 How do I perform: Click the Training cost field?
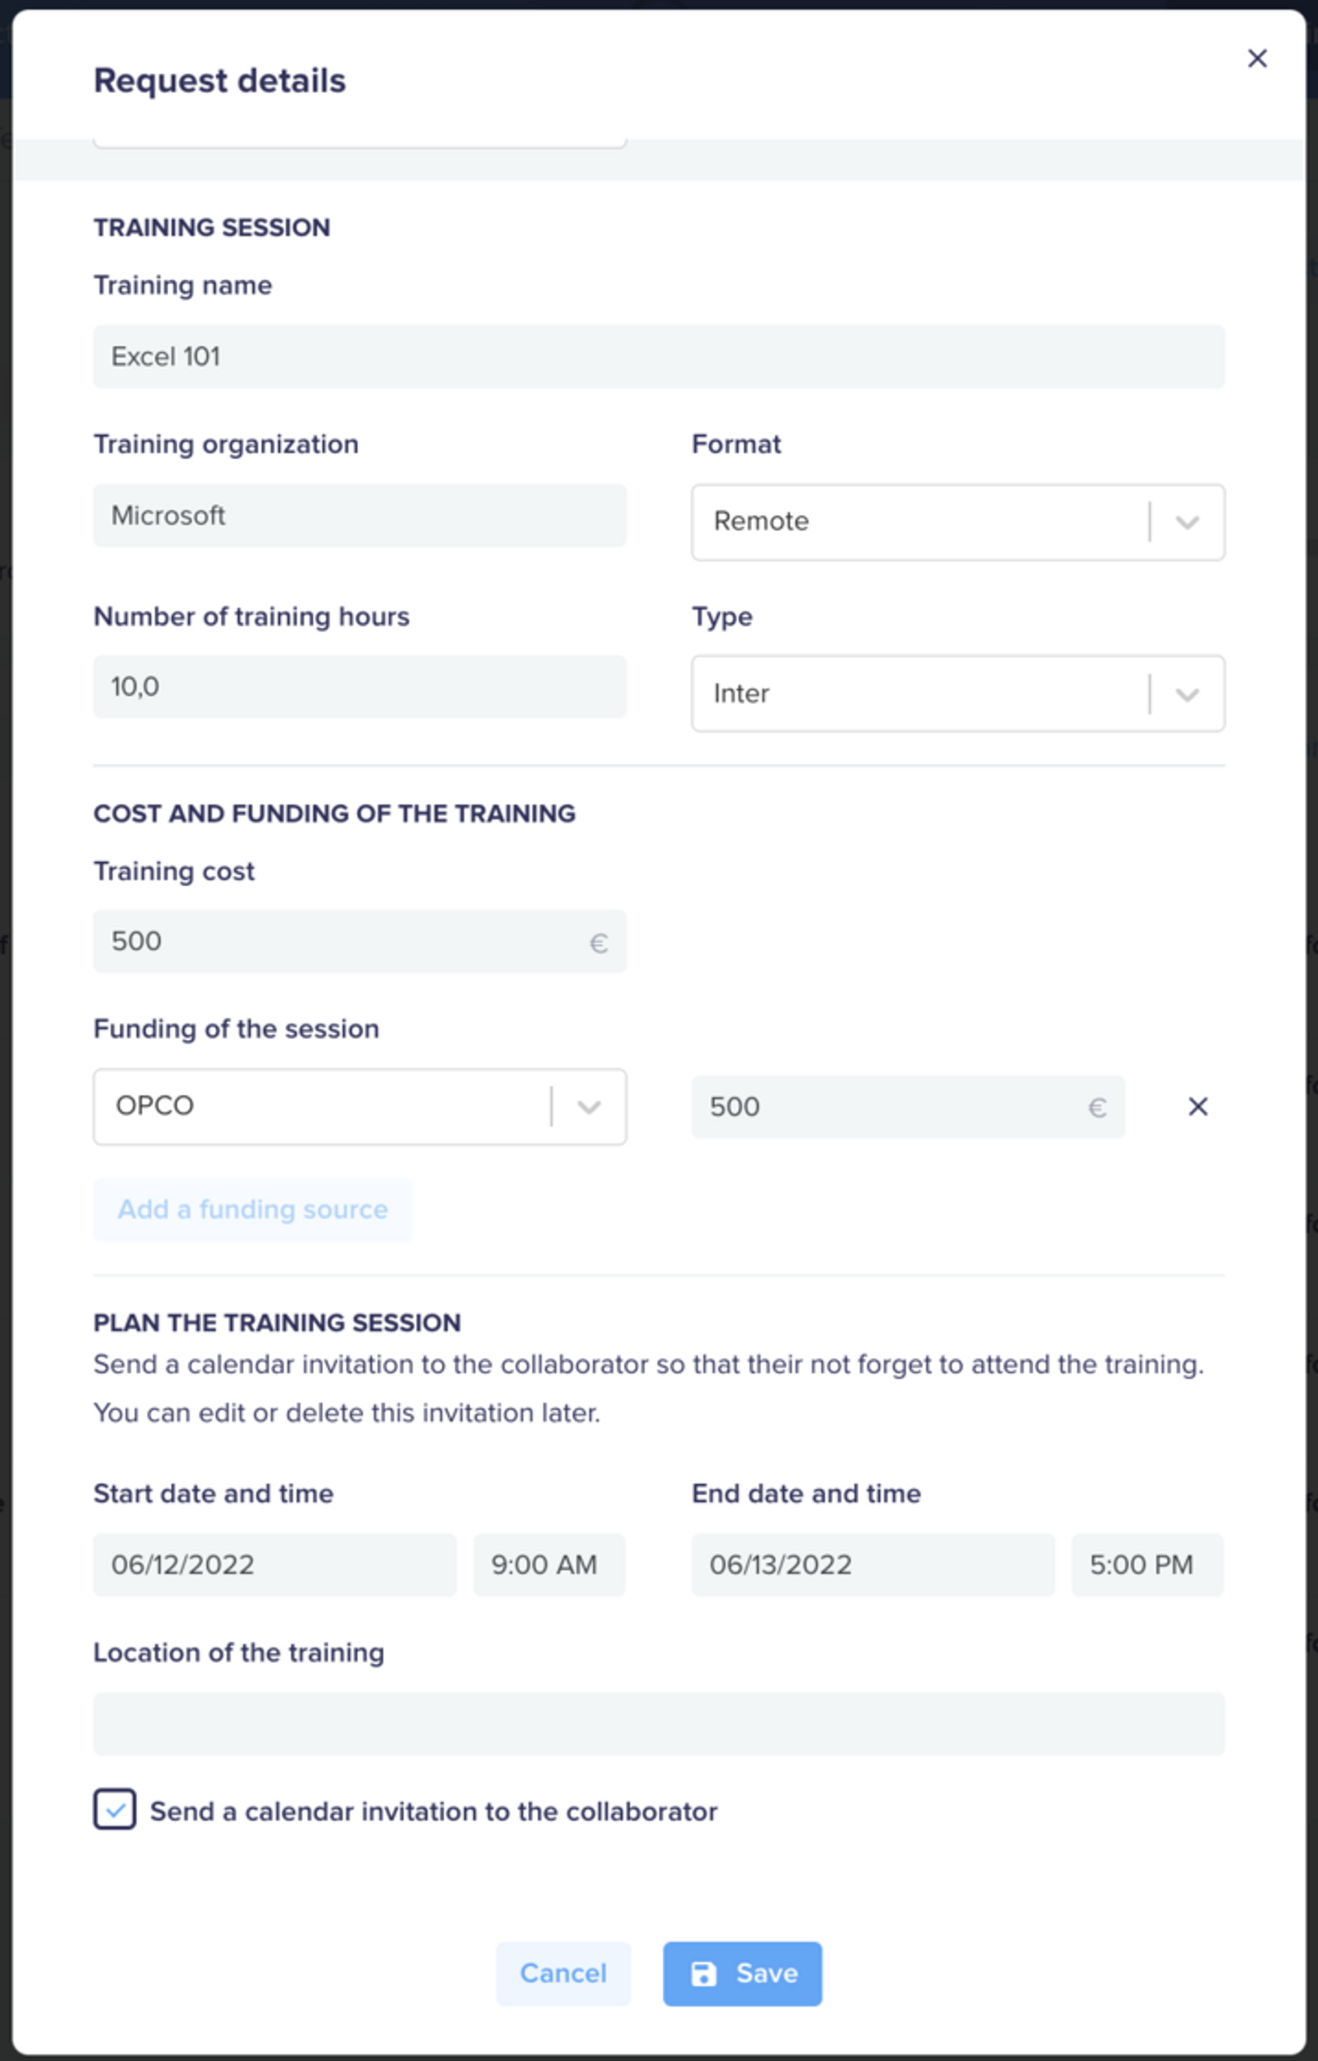359,941
